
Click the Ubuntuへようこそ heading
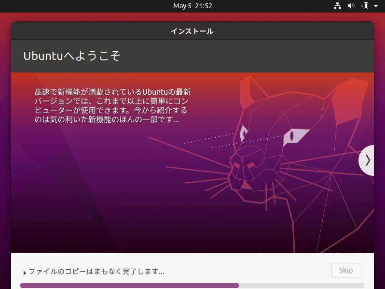[72, 56]
